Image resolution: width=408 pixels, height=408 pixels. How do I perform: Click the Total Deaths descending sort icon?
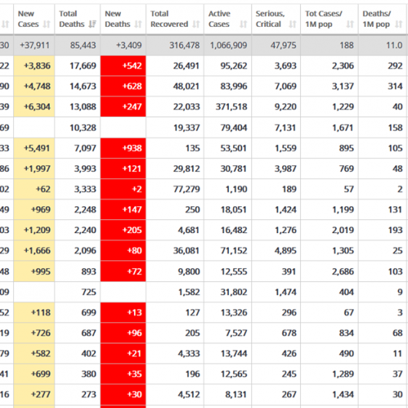(93, 24)
